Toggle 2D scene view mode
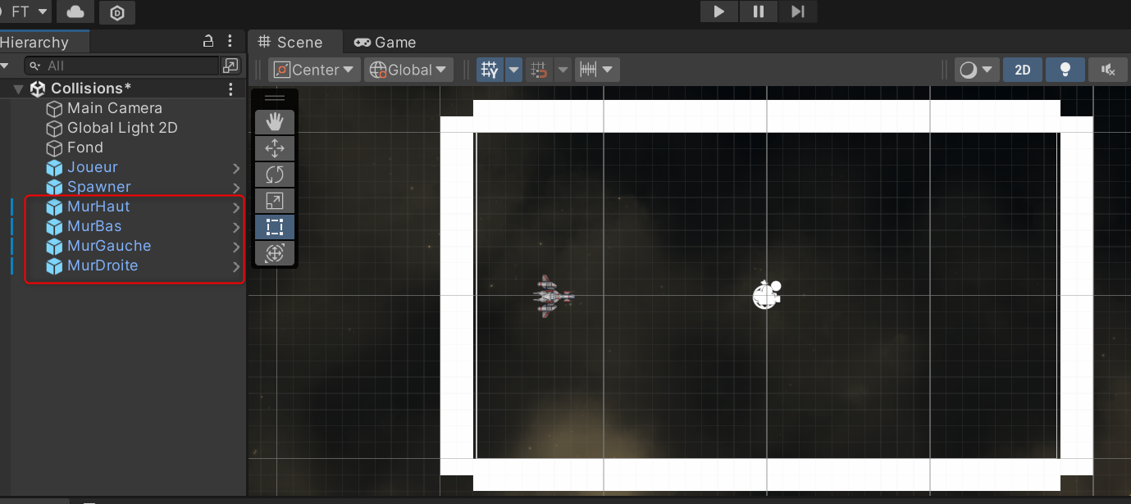 [x=1022, y=70]
